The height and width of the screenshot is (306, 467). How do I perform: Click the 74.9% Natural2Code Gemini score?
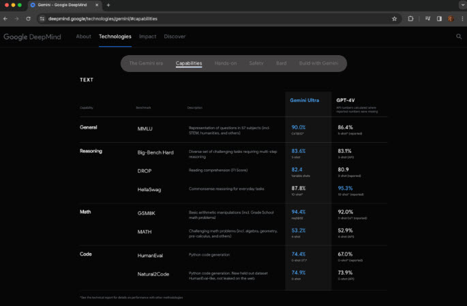[299, 273]
